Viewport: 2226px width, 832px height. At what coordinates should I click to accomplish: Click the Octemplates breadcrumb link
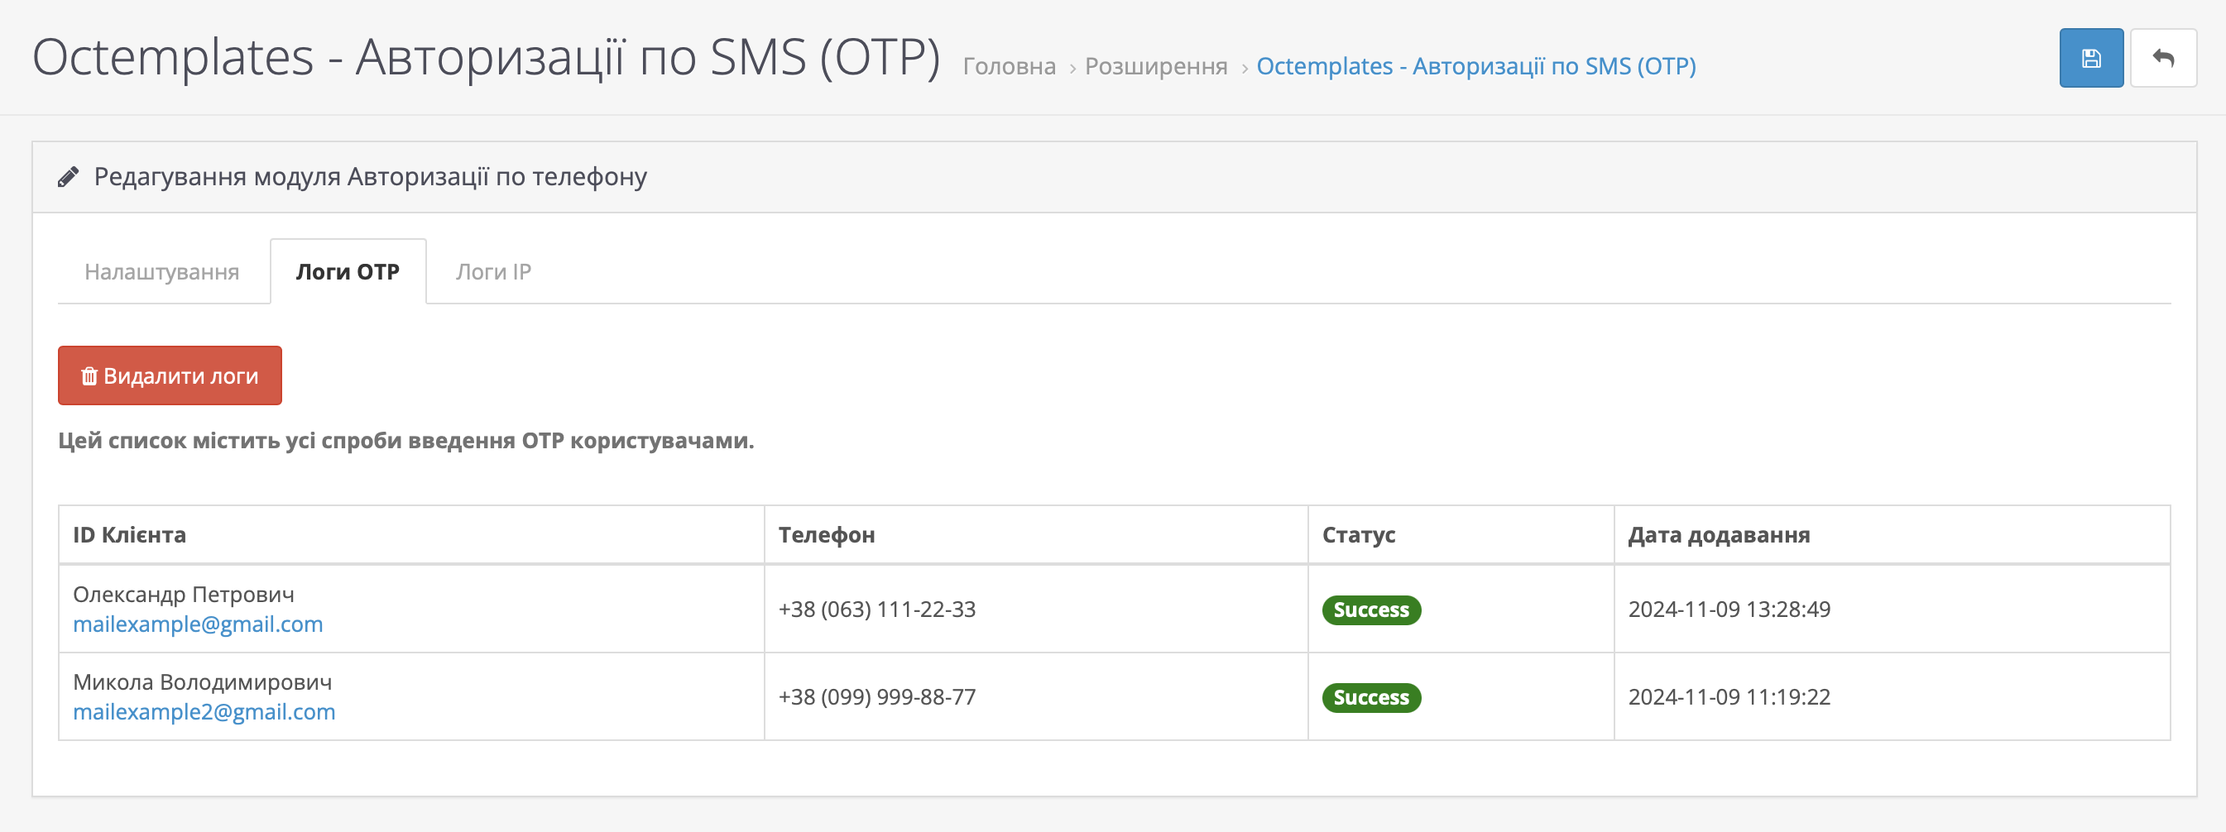[1475, 66]
